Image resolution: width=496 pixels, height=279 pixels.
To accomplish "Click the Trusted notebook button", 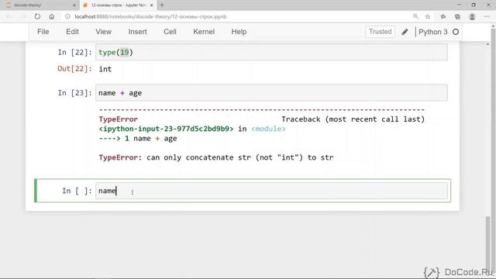I will coord(380,32).
